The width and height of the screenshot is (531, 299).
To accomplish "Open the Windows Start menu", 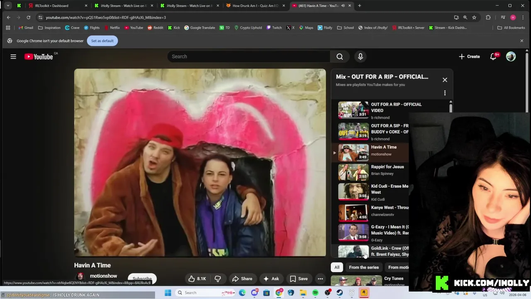I will point(168,293).
